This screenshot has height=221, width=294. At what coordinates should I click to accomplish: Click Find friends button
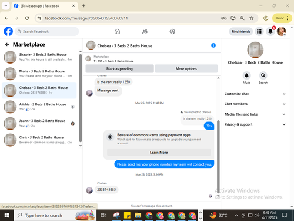tap(241, 31)
